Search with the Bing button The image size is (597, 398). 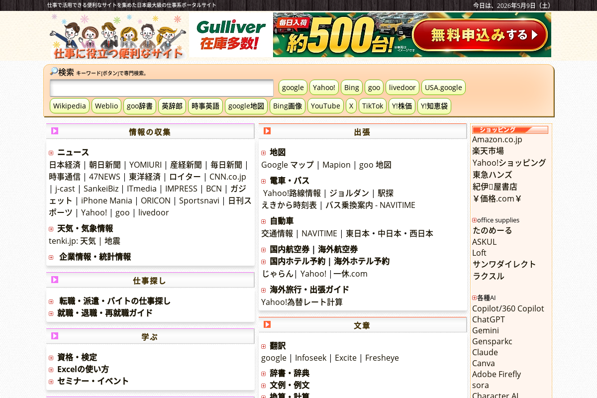352,88
